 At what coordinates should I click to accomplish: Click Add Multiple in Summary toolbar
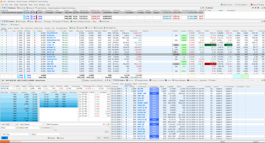click(x=41, y=8)
